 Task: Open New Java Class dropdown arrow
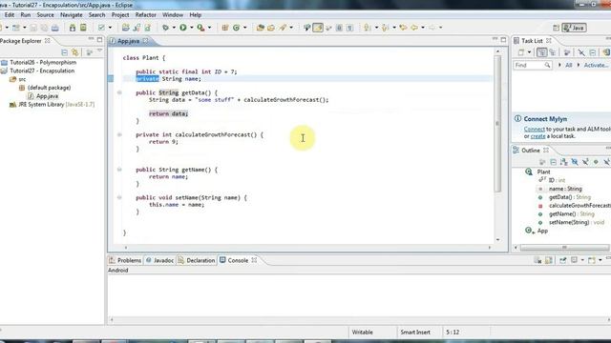pos(244,28)
